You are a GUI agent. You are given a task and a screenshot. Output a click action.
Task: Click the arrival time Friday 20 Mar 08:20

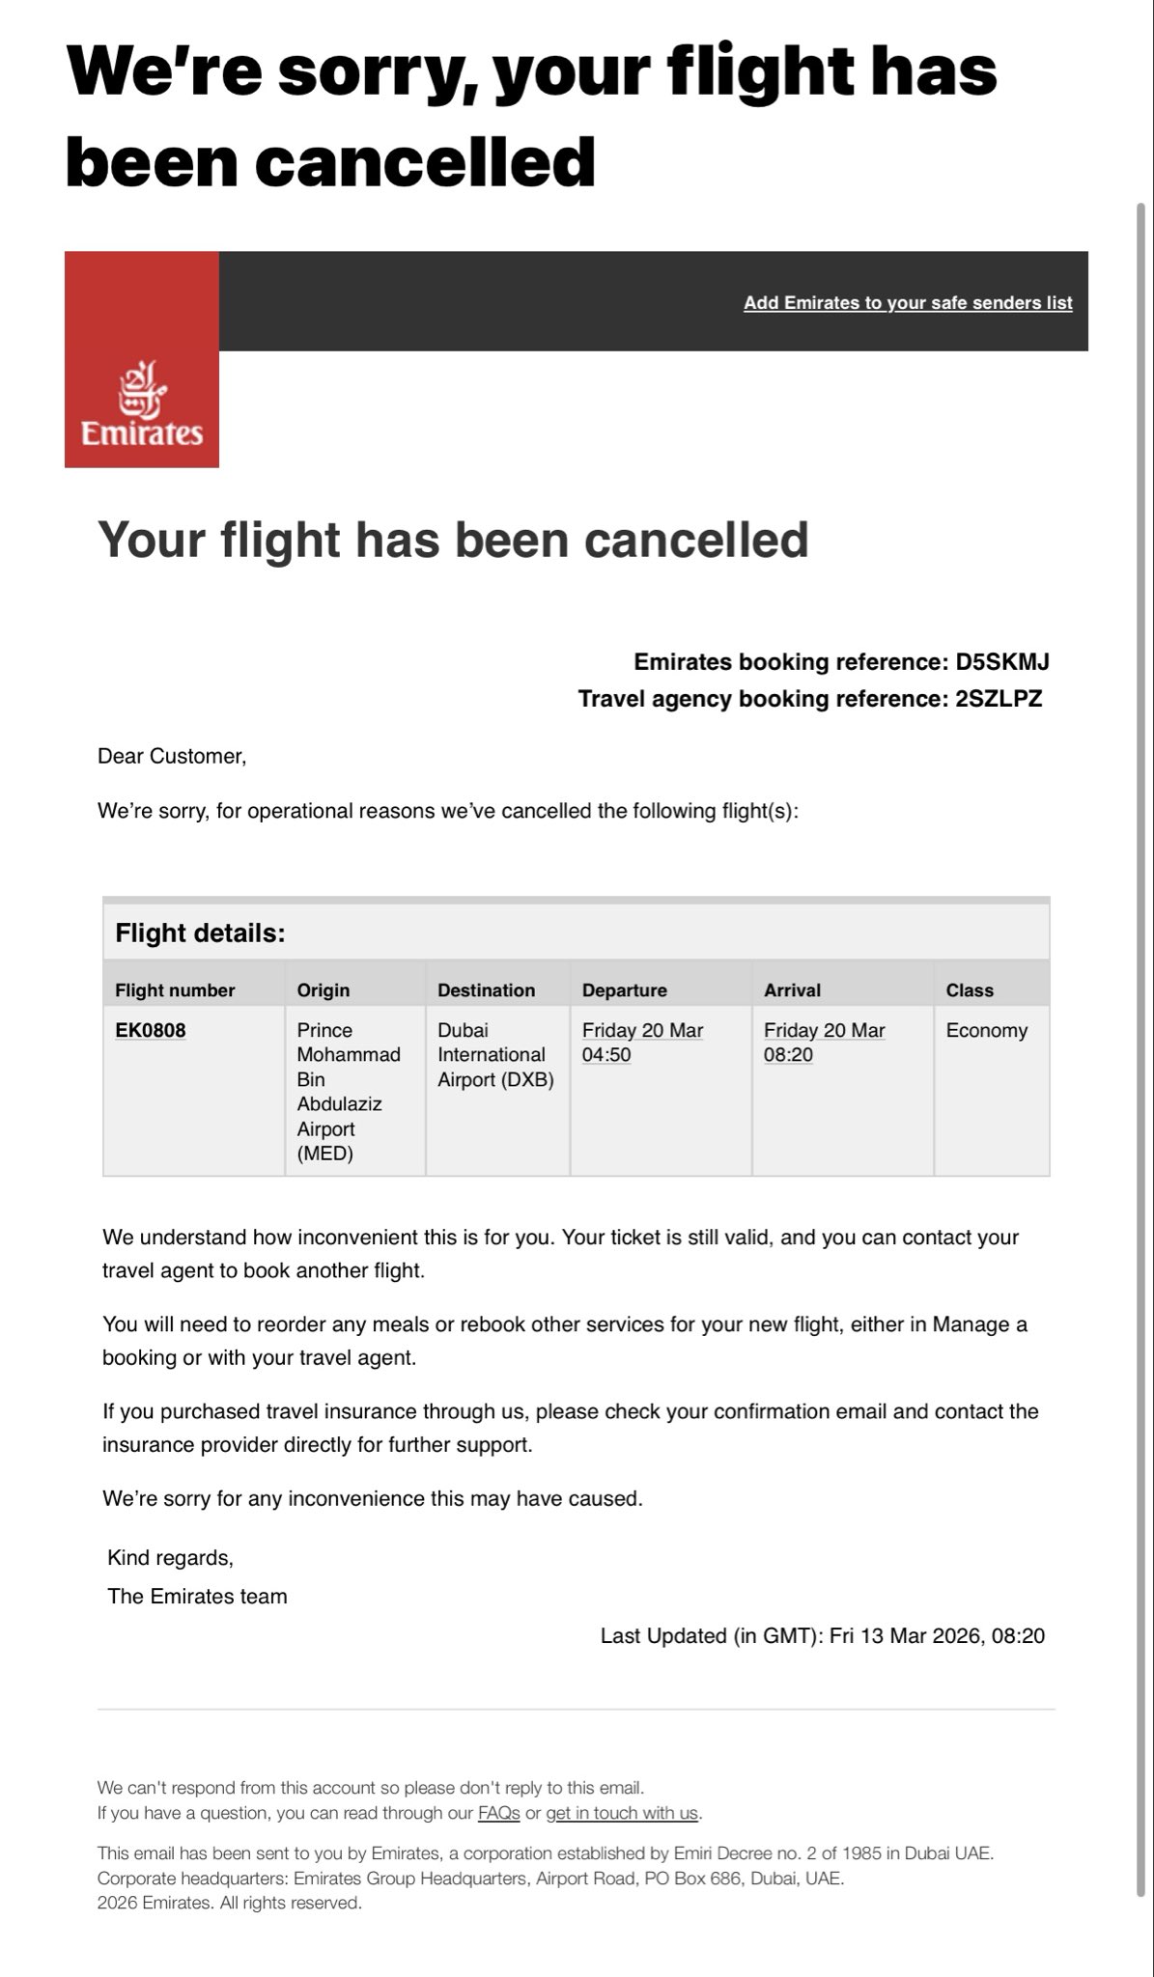pos(824,1043)
